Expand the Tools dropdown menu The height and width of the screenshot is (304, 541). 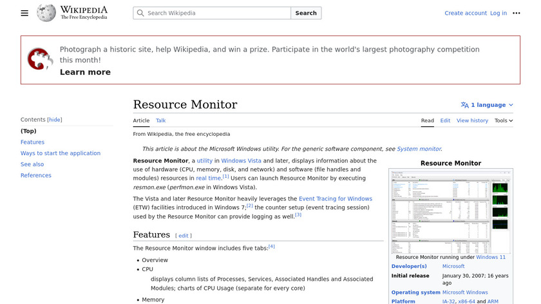pos(503,120)
